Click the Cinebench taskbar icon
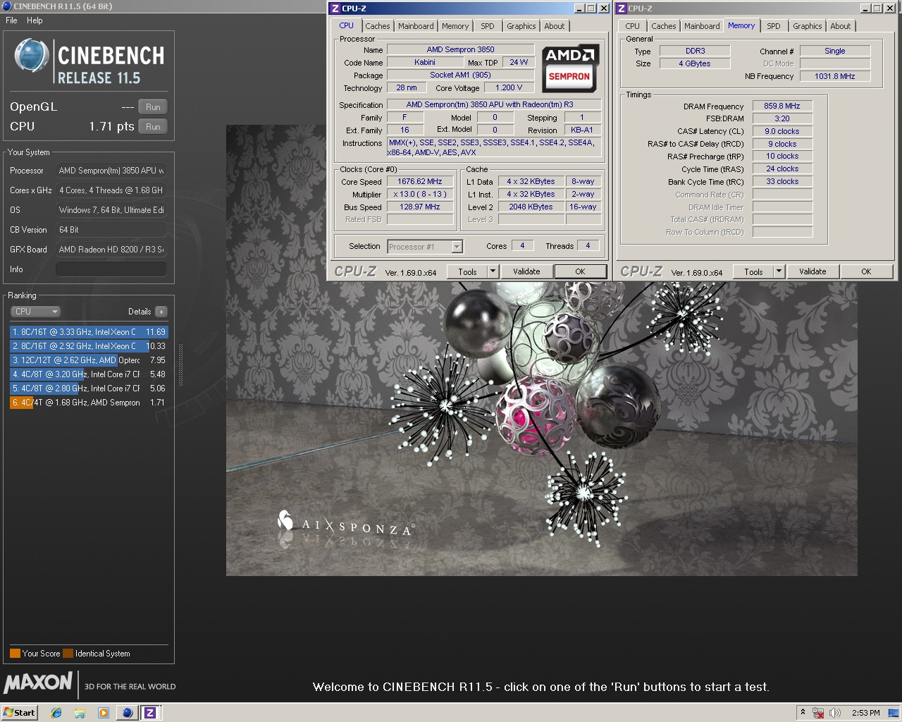 127,713
